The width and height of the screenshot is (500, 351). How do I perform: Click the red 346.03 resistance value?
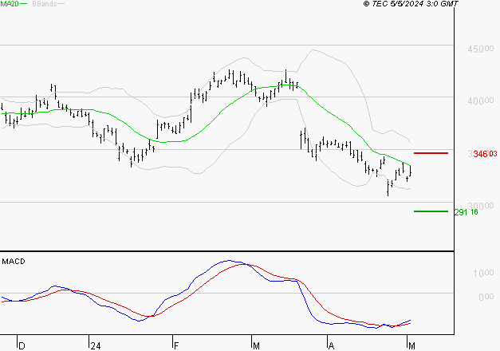(485, 154)
